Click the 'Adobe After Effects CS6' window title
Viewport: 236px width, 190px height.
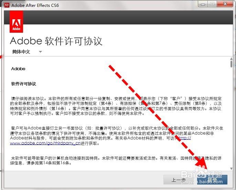pos(35,6)
